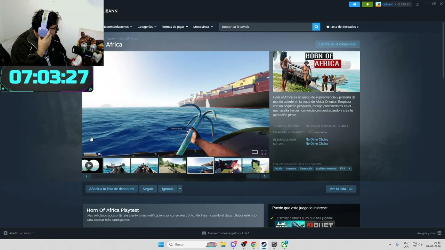Screen dimensions: 445x250
Task: Enter fullscreen on the media viewer
Action: (x=264, y=152)
